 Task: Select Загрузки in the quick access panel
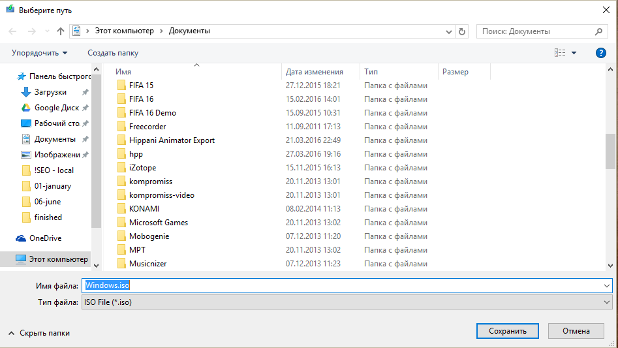[50, 92]
